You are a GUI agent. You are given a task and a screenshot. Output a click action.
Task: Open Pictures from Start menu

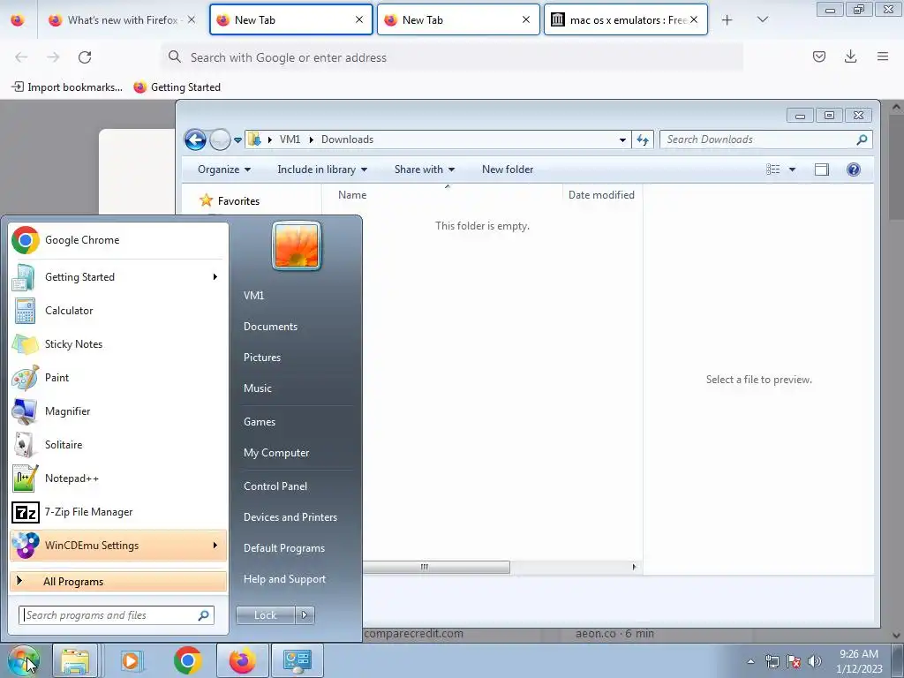pyautogui.click(x=262, y=358)
